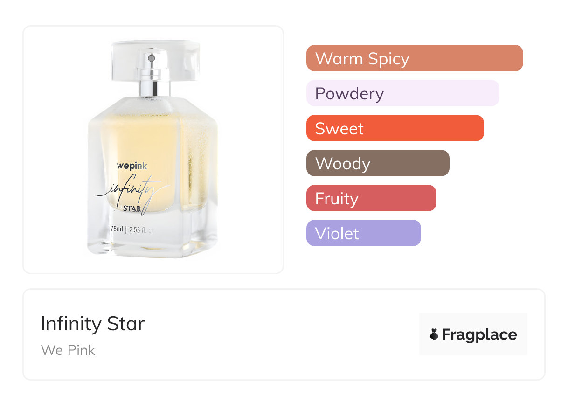The width and height of the screenshot is (568, 403).
Task: Click the Fragplace bottle logo icon
Action: [434, 334]
